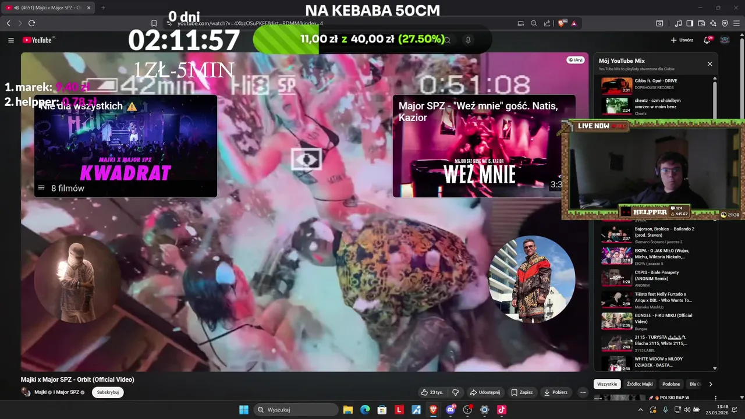Open the YouTube hamburger guide menu
Viewport: 745px width, 419px height.
click(x=11, y=40)
